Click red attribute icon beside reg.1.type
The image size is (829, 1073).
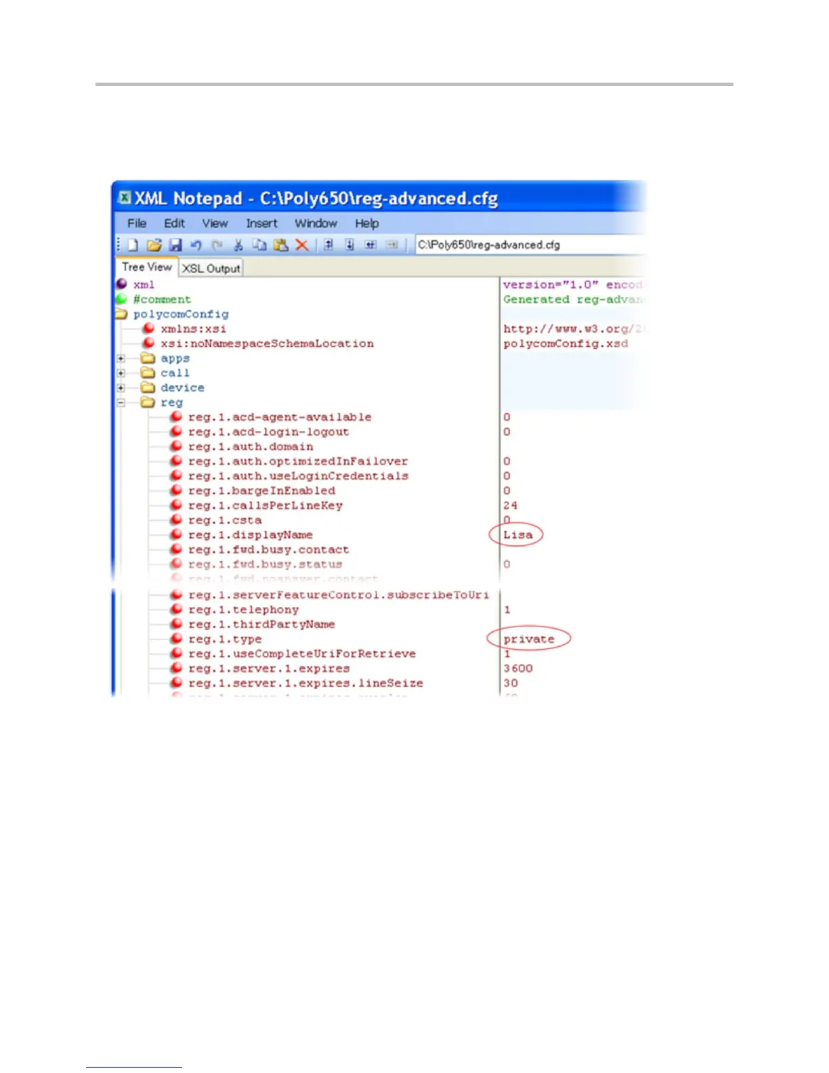[176, 639]
